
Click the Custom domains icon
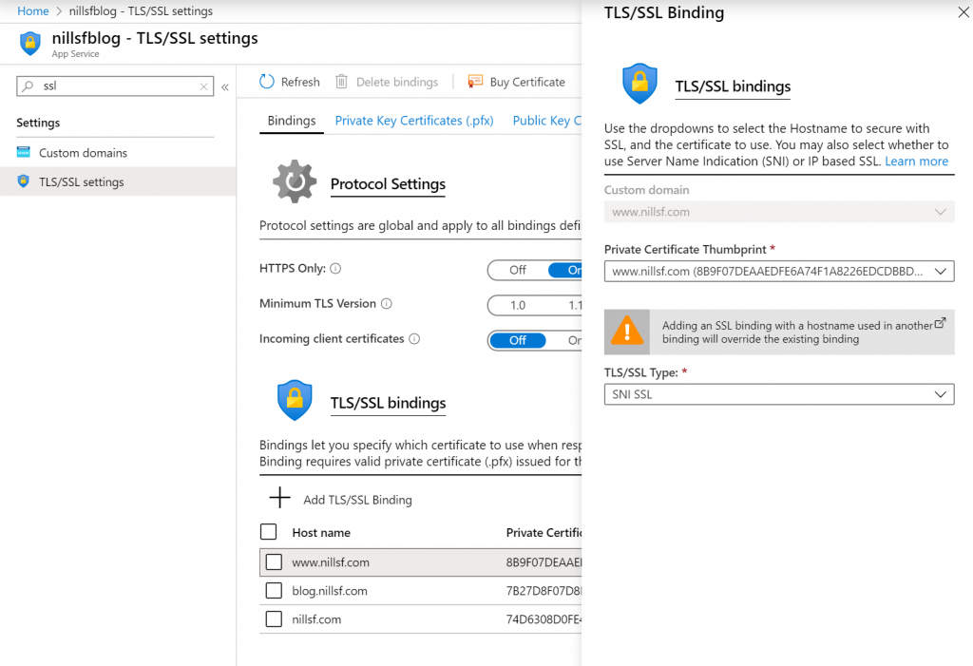[24, 152]
